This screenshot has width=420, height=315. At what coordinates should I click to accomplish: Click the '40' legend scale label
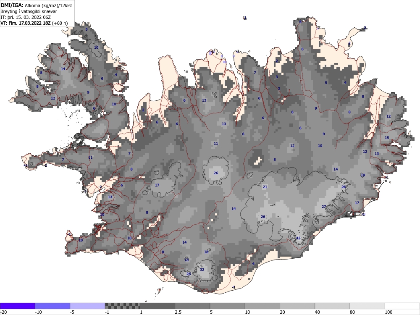point(318,312)
